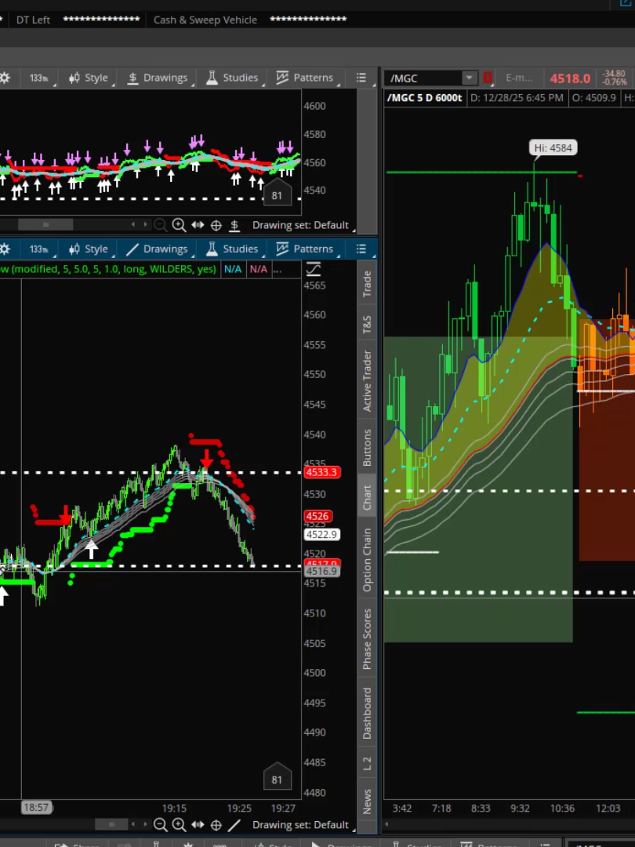The width and height of the screenshot is (635, 847).
Task: Click the 81 bubble in upper chart
Action: coord(277,194)
